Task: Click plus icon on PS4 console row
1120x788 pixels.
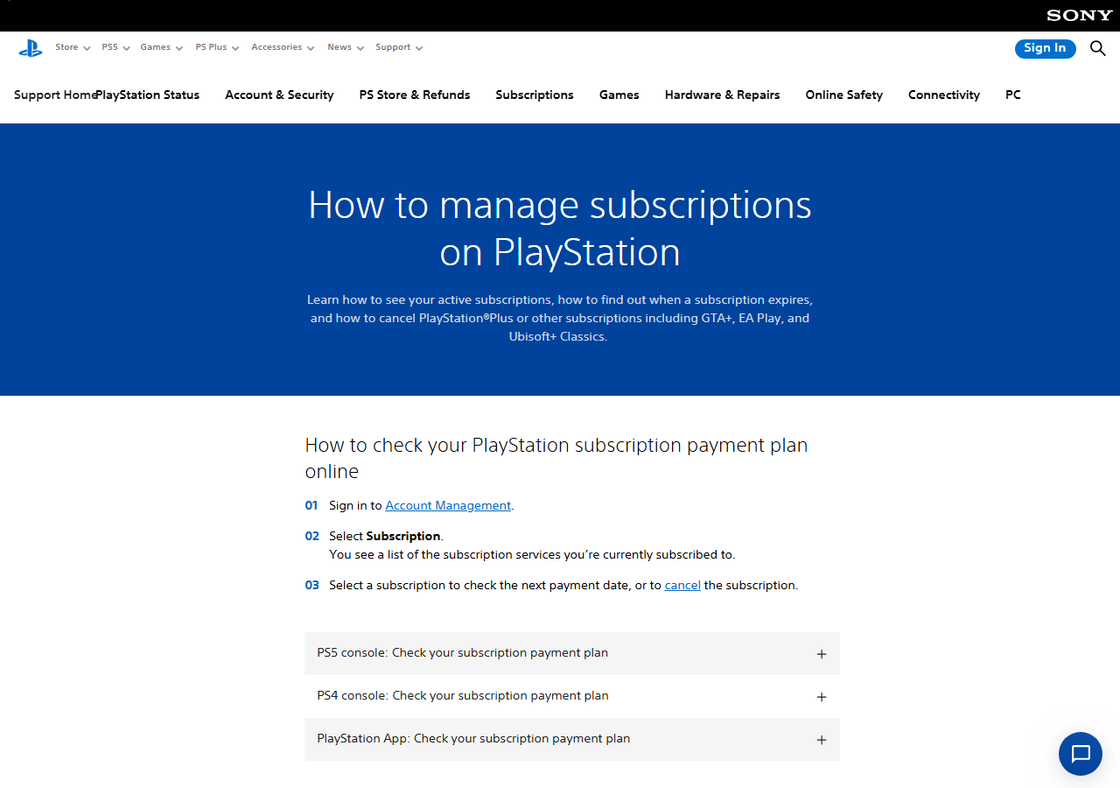Action: [822, 697]
